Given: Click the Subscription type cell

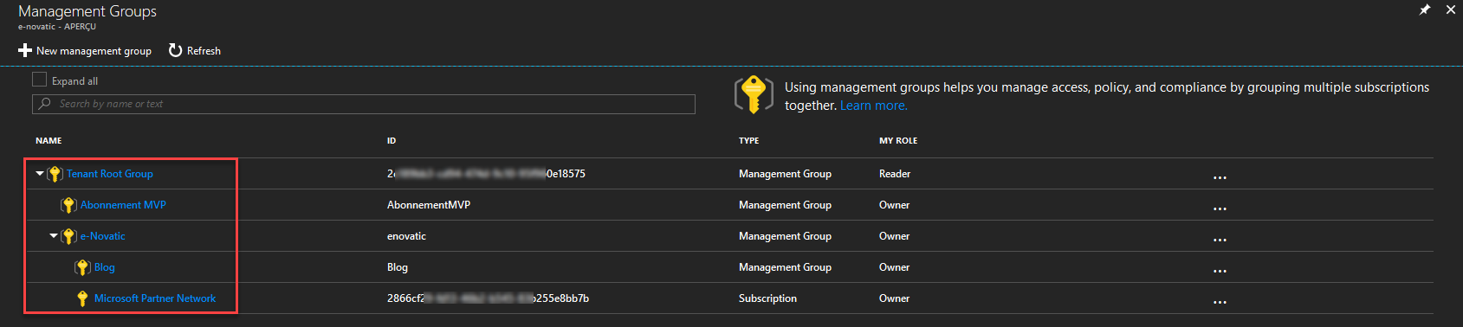Looking at the screenshot, I should [x=767, y=298].
